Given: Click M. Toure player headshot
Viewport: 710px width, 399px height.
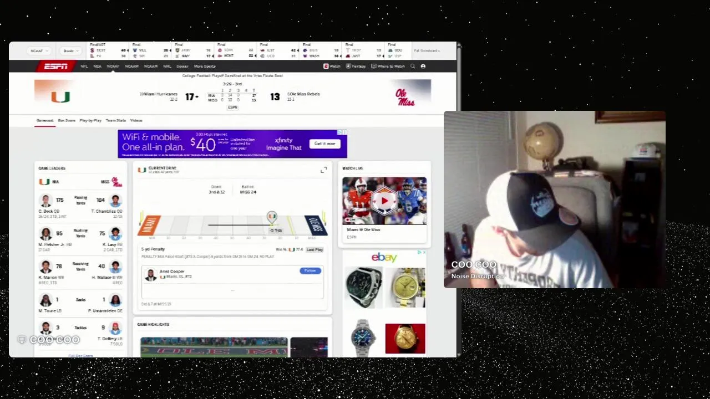Looking at the screenshot, I should 46,300.
